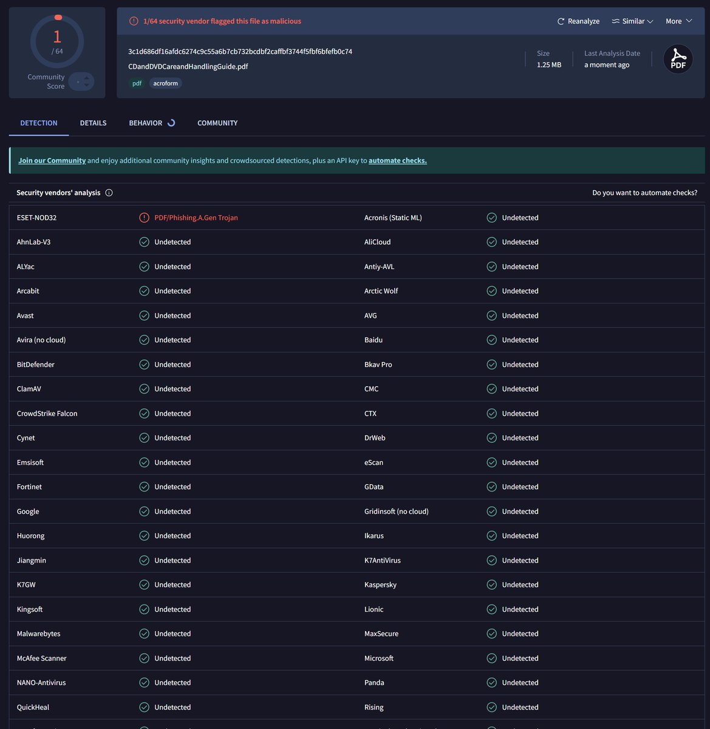The width and height of the screenshot is (710, 729).
Task: Downvote the community score with down arrow
Action: [x=86, y=85]
